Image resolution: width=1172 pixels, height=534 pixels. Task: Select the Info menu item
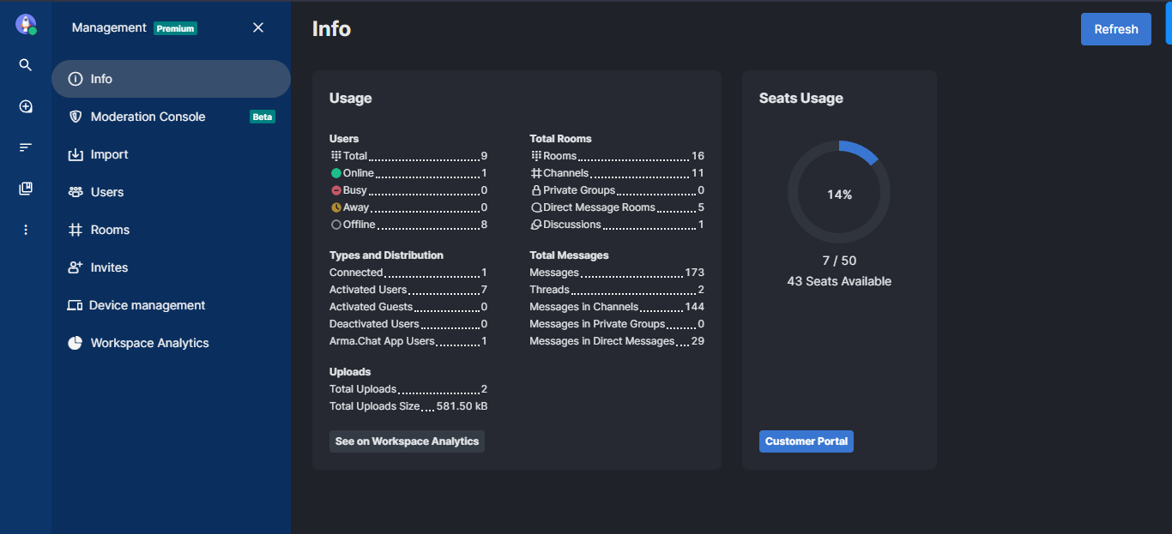click(x=101, y=79)
